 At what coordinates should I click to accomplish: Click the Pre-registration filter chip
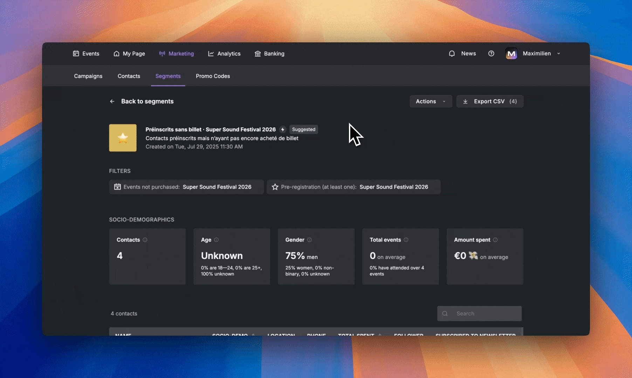(353, 187)
